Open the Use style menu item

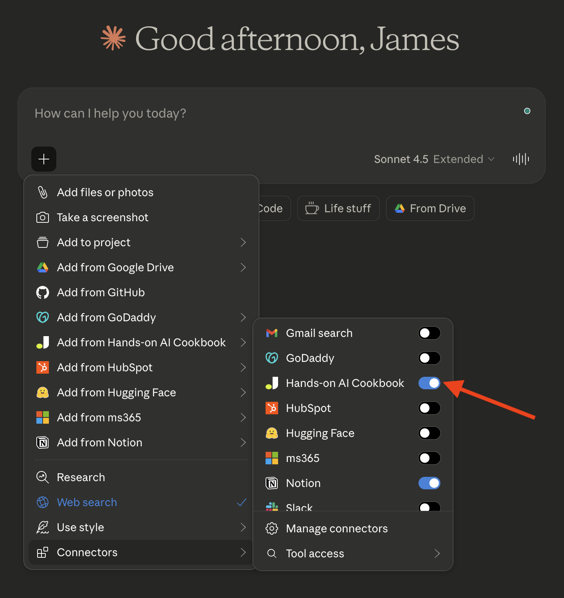pos(81,527)
